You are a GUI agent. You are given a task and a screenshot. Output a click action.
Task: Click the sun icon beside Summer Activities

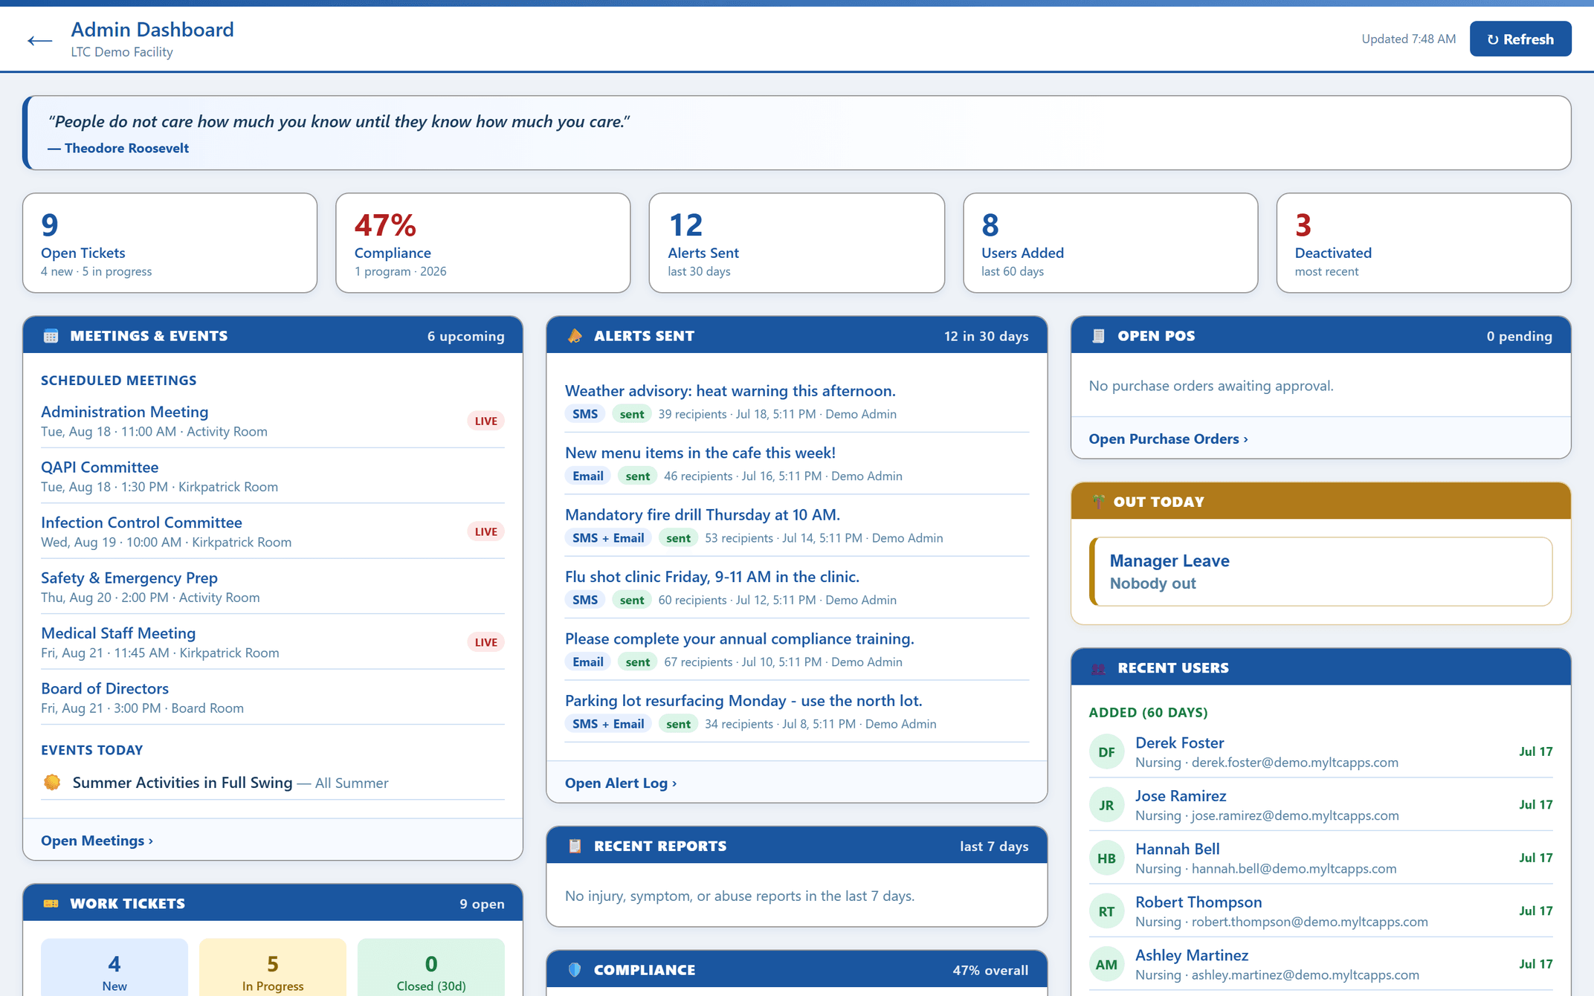pyautogui.click(x=52, y=782)
